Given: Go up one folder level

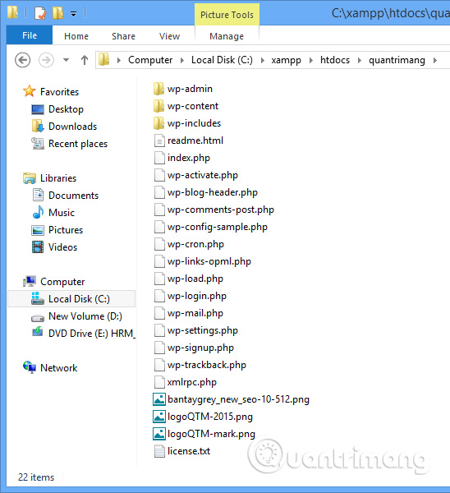Looking at the screenshot, I should (85, 60).
